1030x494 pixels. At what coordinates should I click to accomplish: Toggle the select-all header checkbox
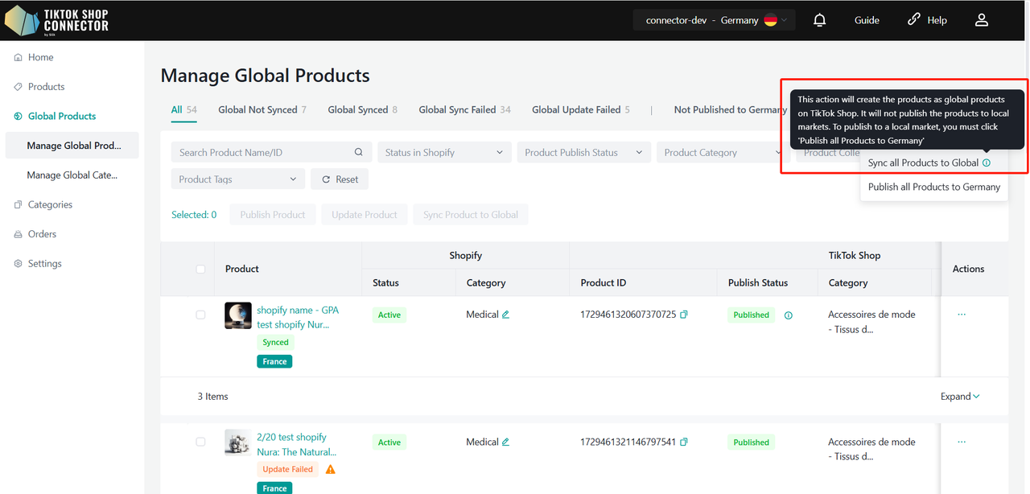tap(200, 269)
